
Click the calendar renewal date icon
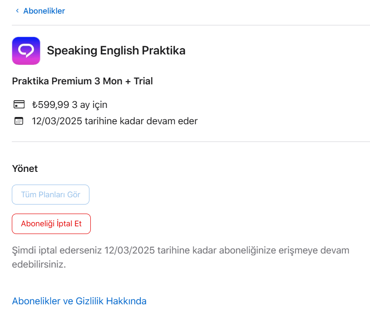19,121
